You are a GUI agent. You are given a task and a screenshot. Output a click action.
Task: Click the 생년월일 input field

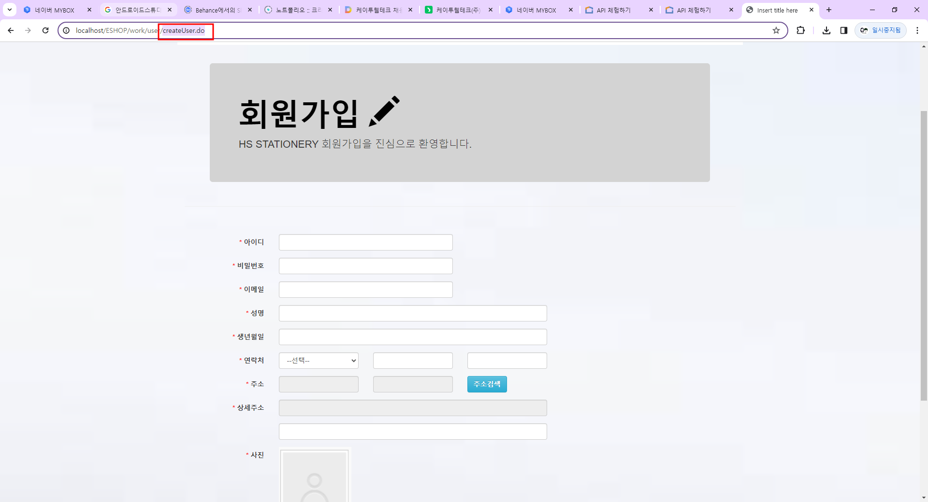(x=413, y=337)
